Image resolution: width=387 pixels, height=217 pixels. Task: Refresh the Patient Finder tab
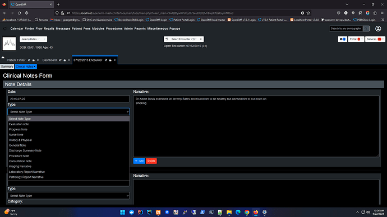(x=29, y=60)
